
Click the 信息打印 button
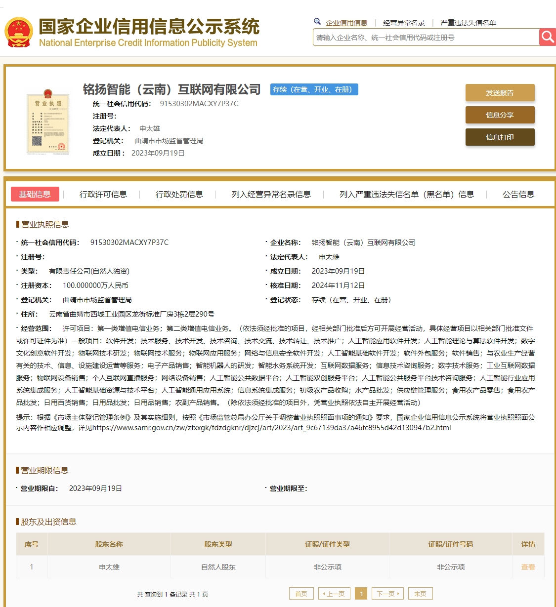(500, 137)
